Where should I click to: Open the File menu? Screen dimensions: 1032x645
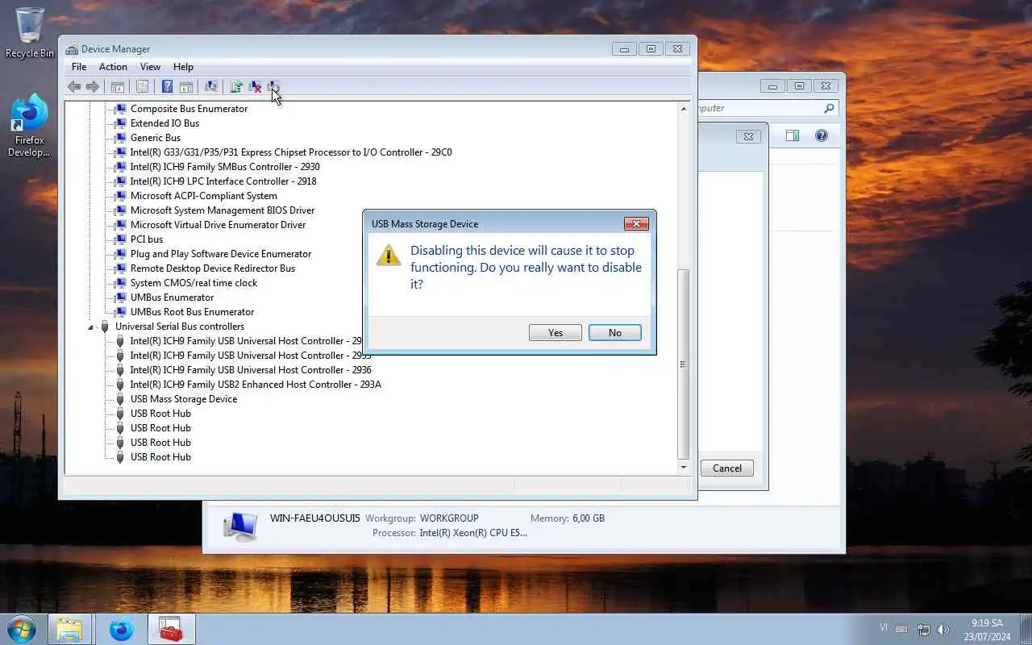(x=79, y=67)
